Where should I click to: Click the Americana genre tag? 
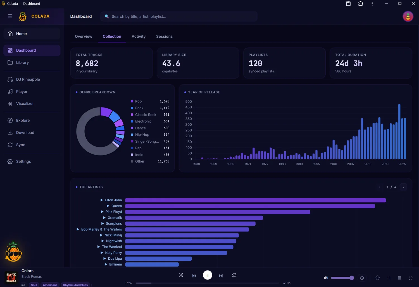tap(50, 285)
